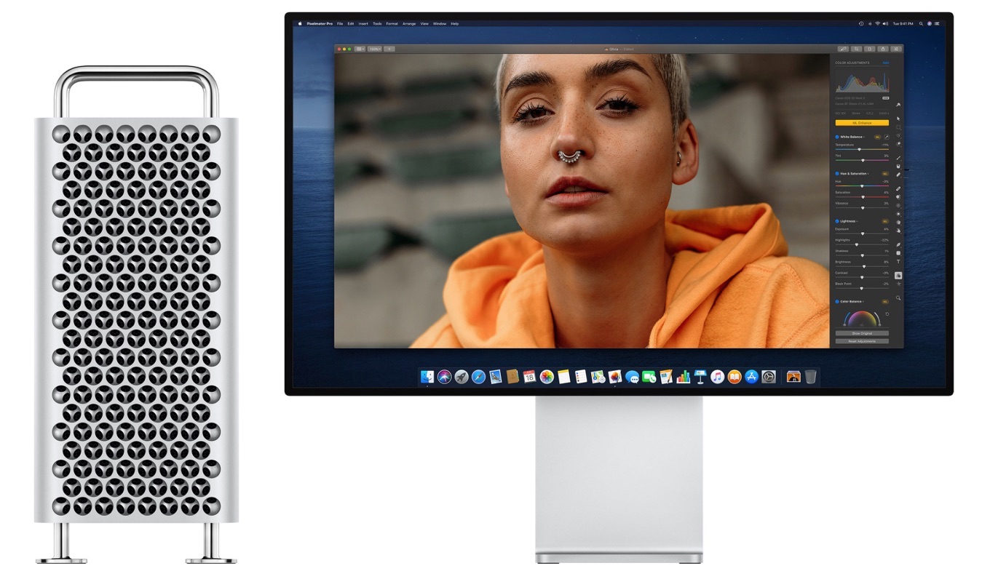Click the Share button in window toolbar
Image resolution: width=990 pixels, height=579 pixels.
883,49
